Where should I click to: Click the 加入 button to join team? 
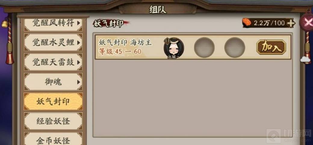271,47
